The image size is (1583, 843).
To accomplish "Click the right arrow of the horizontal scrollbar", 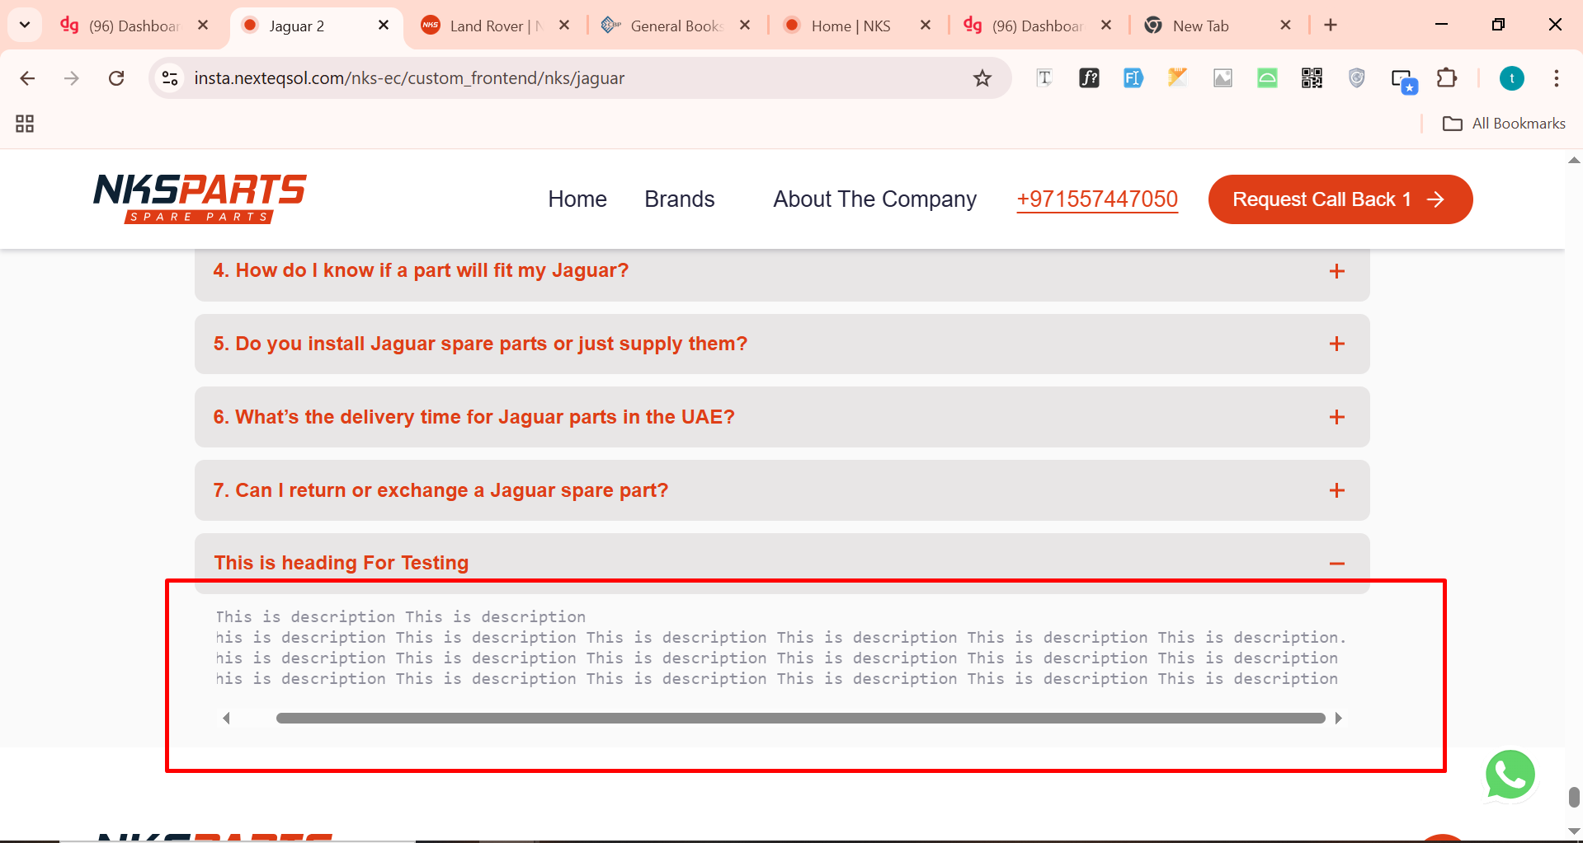I will (1338, 719).
